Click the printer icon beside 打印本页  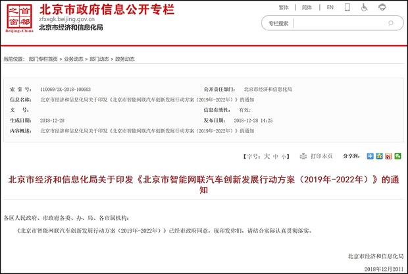click(x=303, y=156)
